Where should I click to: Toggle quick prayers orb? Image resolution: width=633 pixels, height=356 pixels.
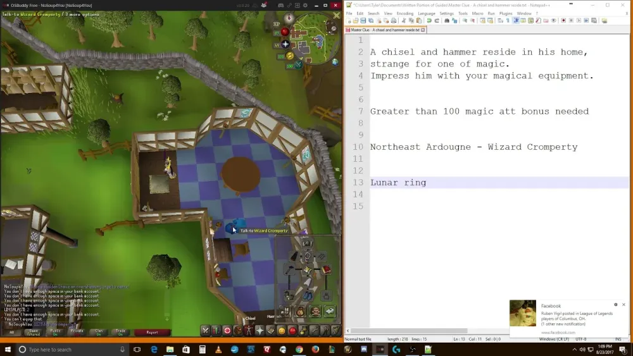(x=285, y=44)
